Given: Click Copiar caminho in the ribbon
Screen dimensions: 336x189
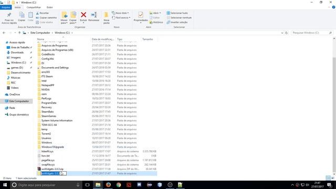Looking at the screenshot, I should coord(46,17).
